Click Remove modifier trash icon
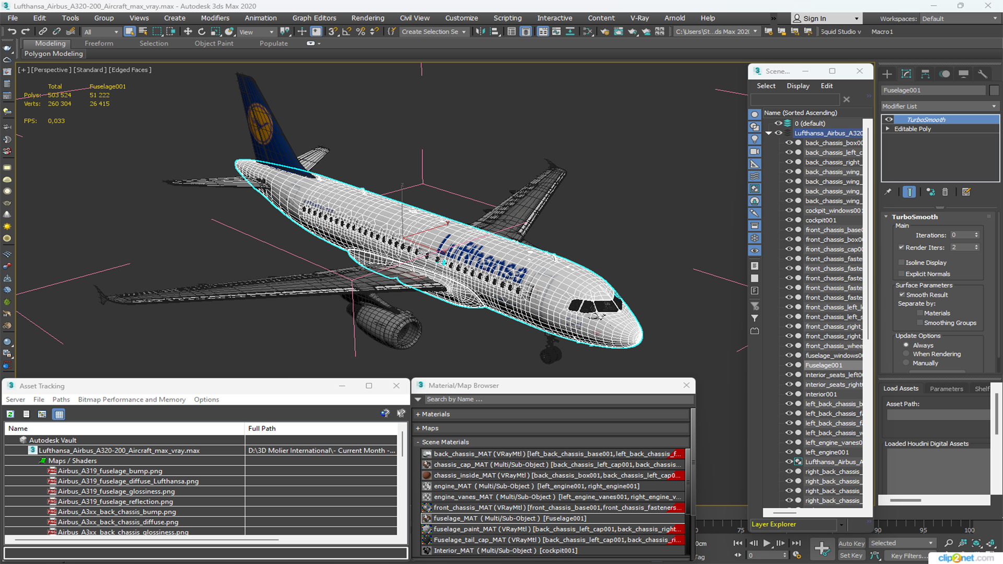 945,192
